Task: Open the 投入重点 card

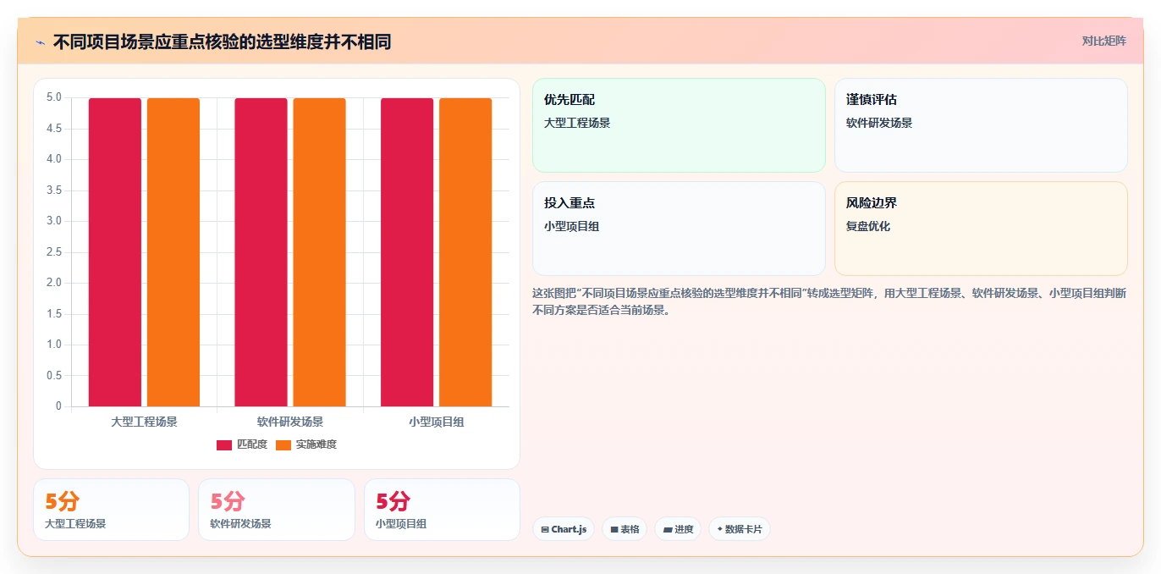Action: tap(679, 229)
